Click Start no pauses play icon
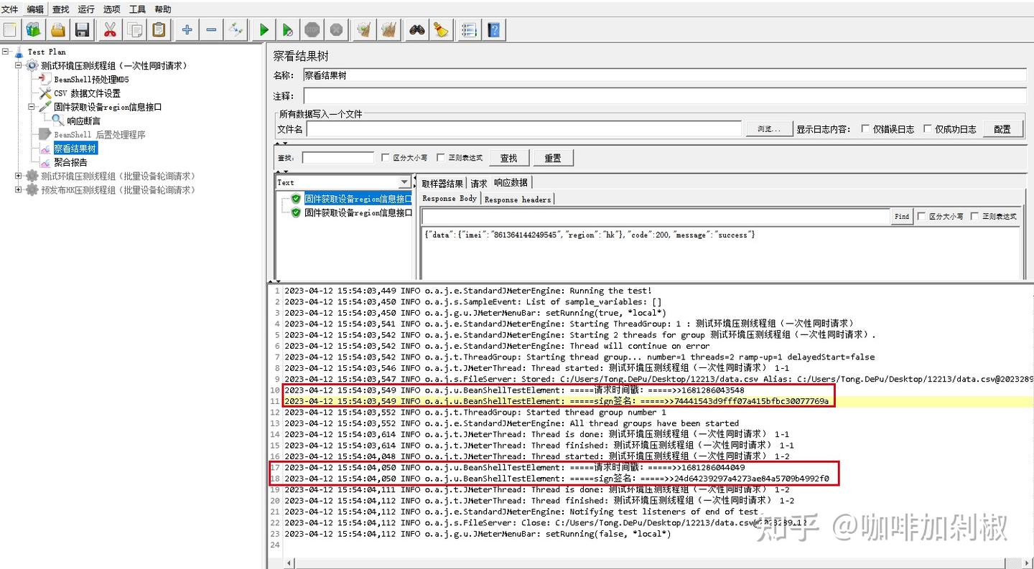 tap(288, 29)
